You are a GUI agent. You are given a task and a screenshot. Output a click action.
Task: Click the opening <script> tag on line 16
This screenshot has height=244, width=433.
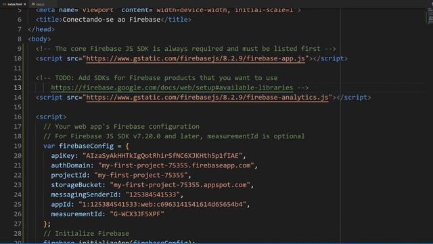click(x=51, y=117)
